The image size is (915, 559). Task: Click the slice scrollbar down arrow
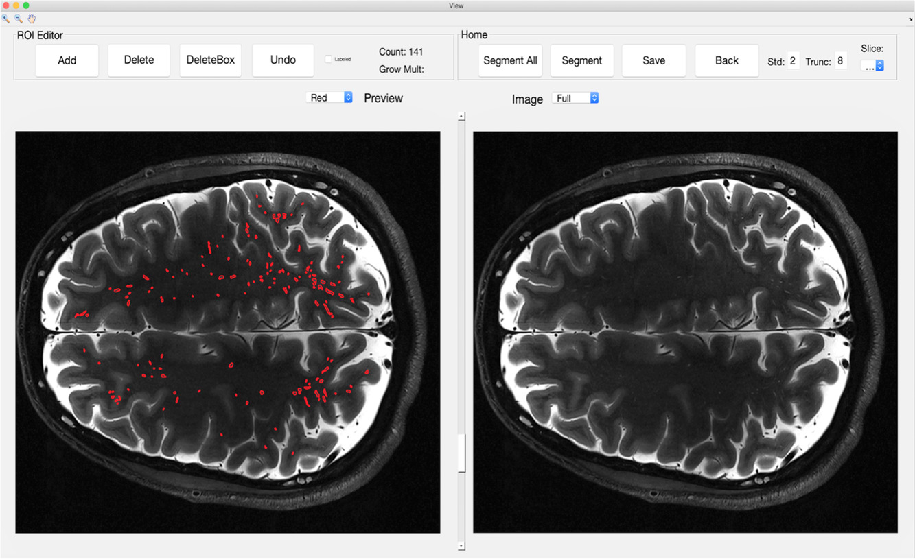point(461,546)
